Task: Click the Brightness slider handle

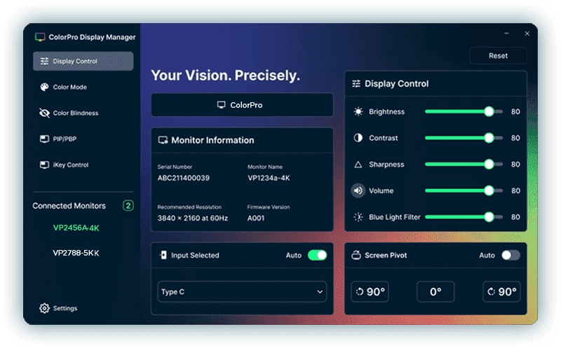Action: (x=489, y=112)
